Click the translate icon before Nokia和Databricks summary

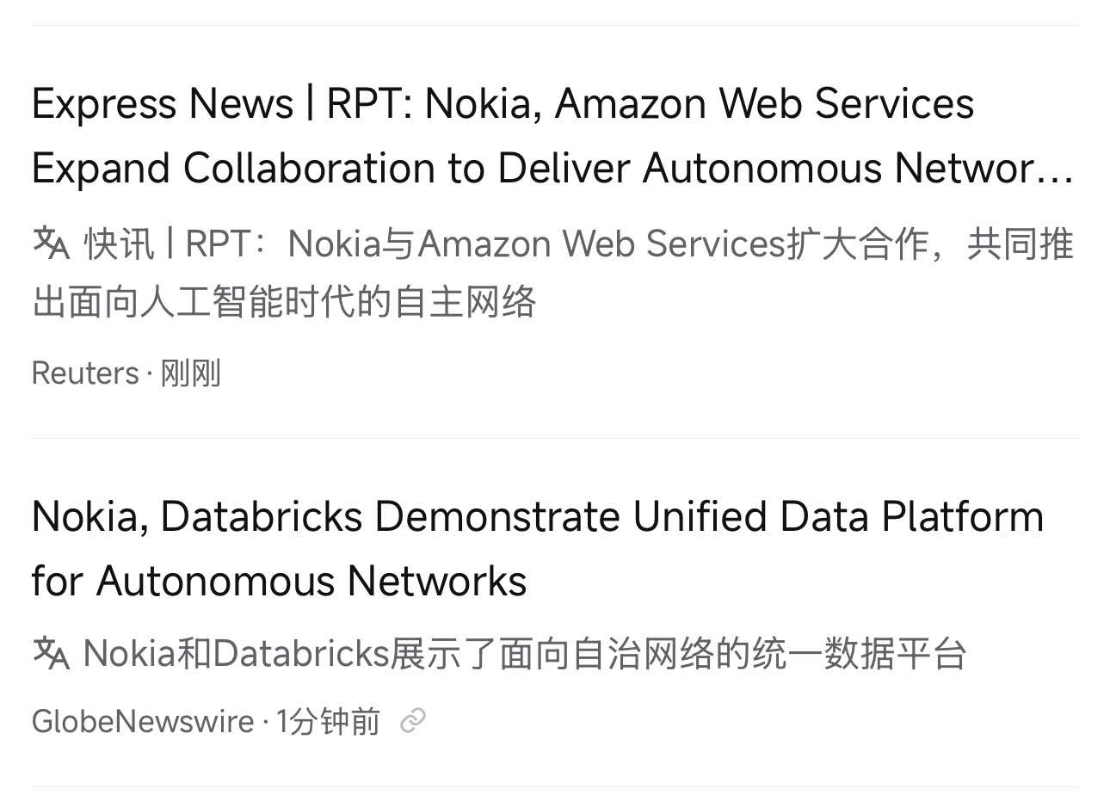(50, 653)
